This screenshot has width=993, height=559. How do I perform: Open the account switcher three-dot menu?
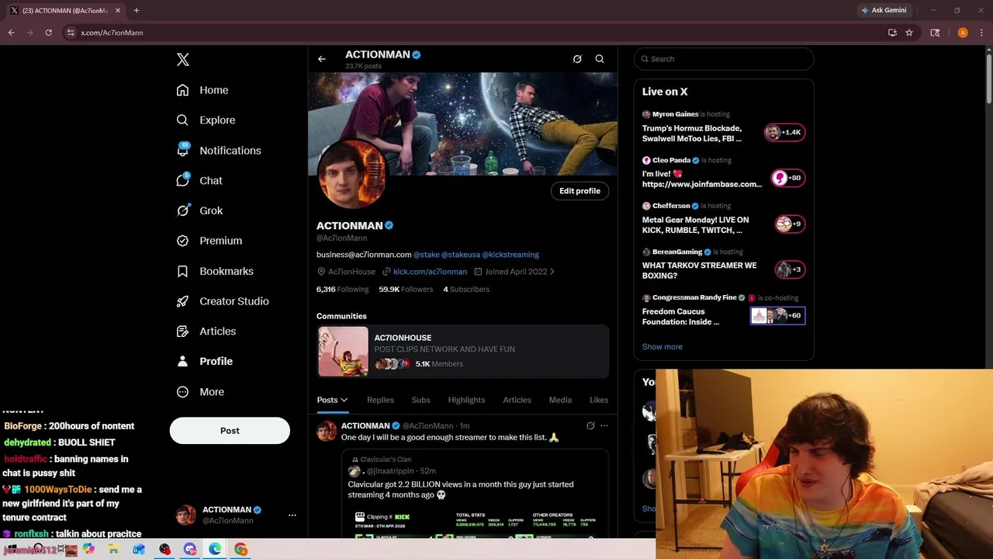click(x=292, y=515)
